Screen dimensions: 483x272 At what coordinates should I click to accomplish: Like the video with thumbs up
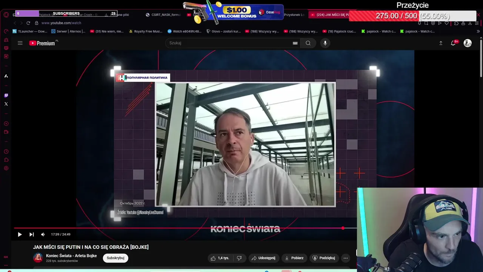tap(220, 258)
